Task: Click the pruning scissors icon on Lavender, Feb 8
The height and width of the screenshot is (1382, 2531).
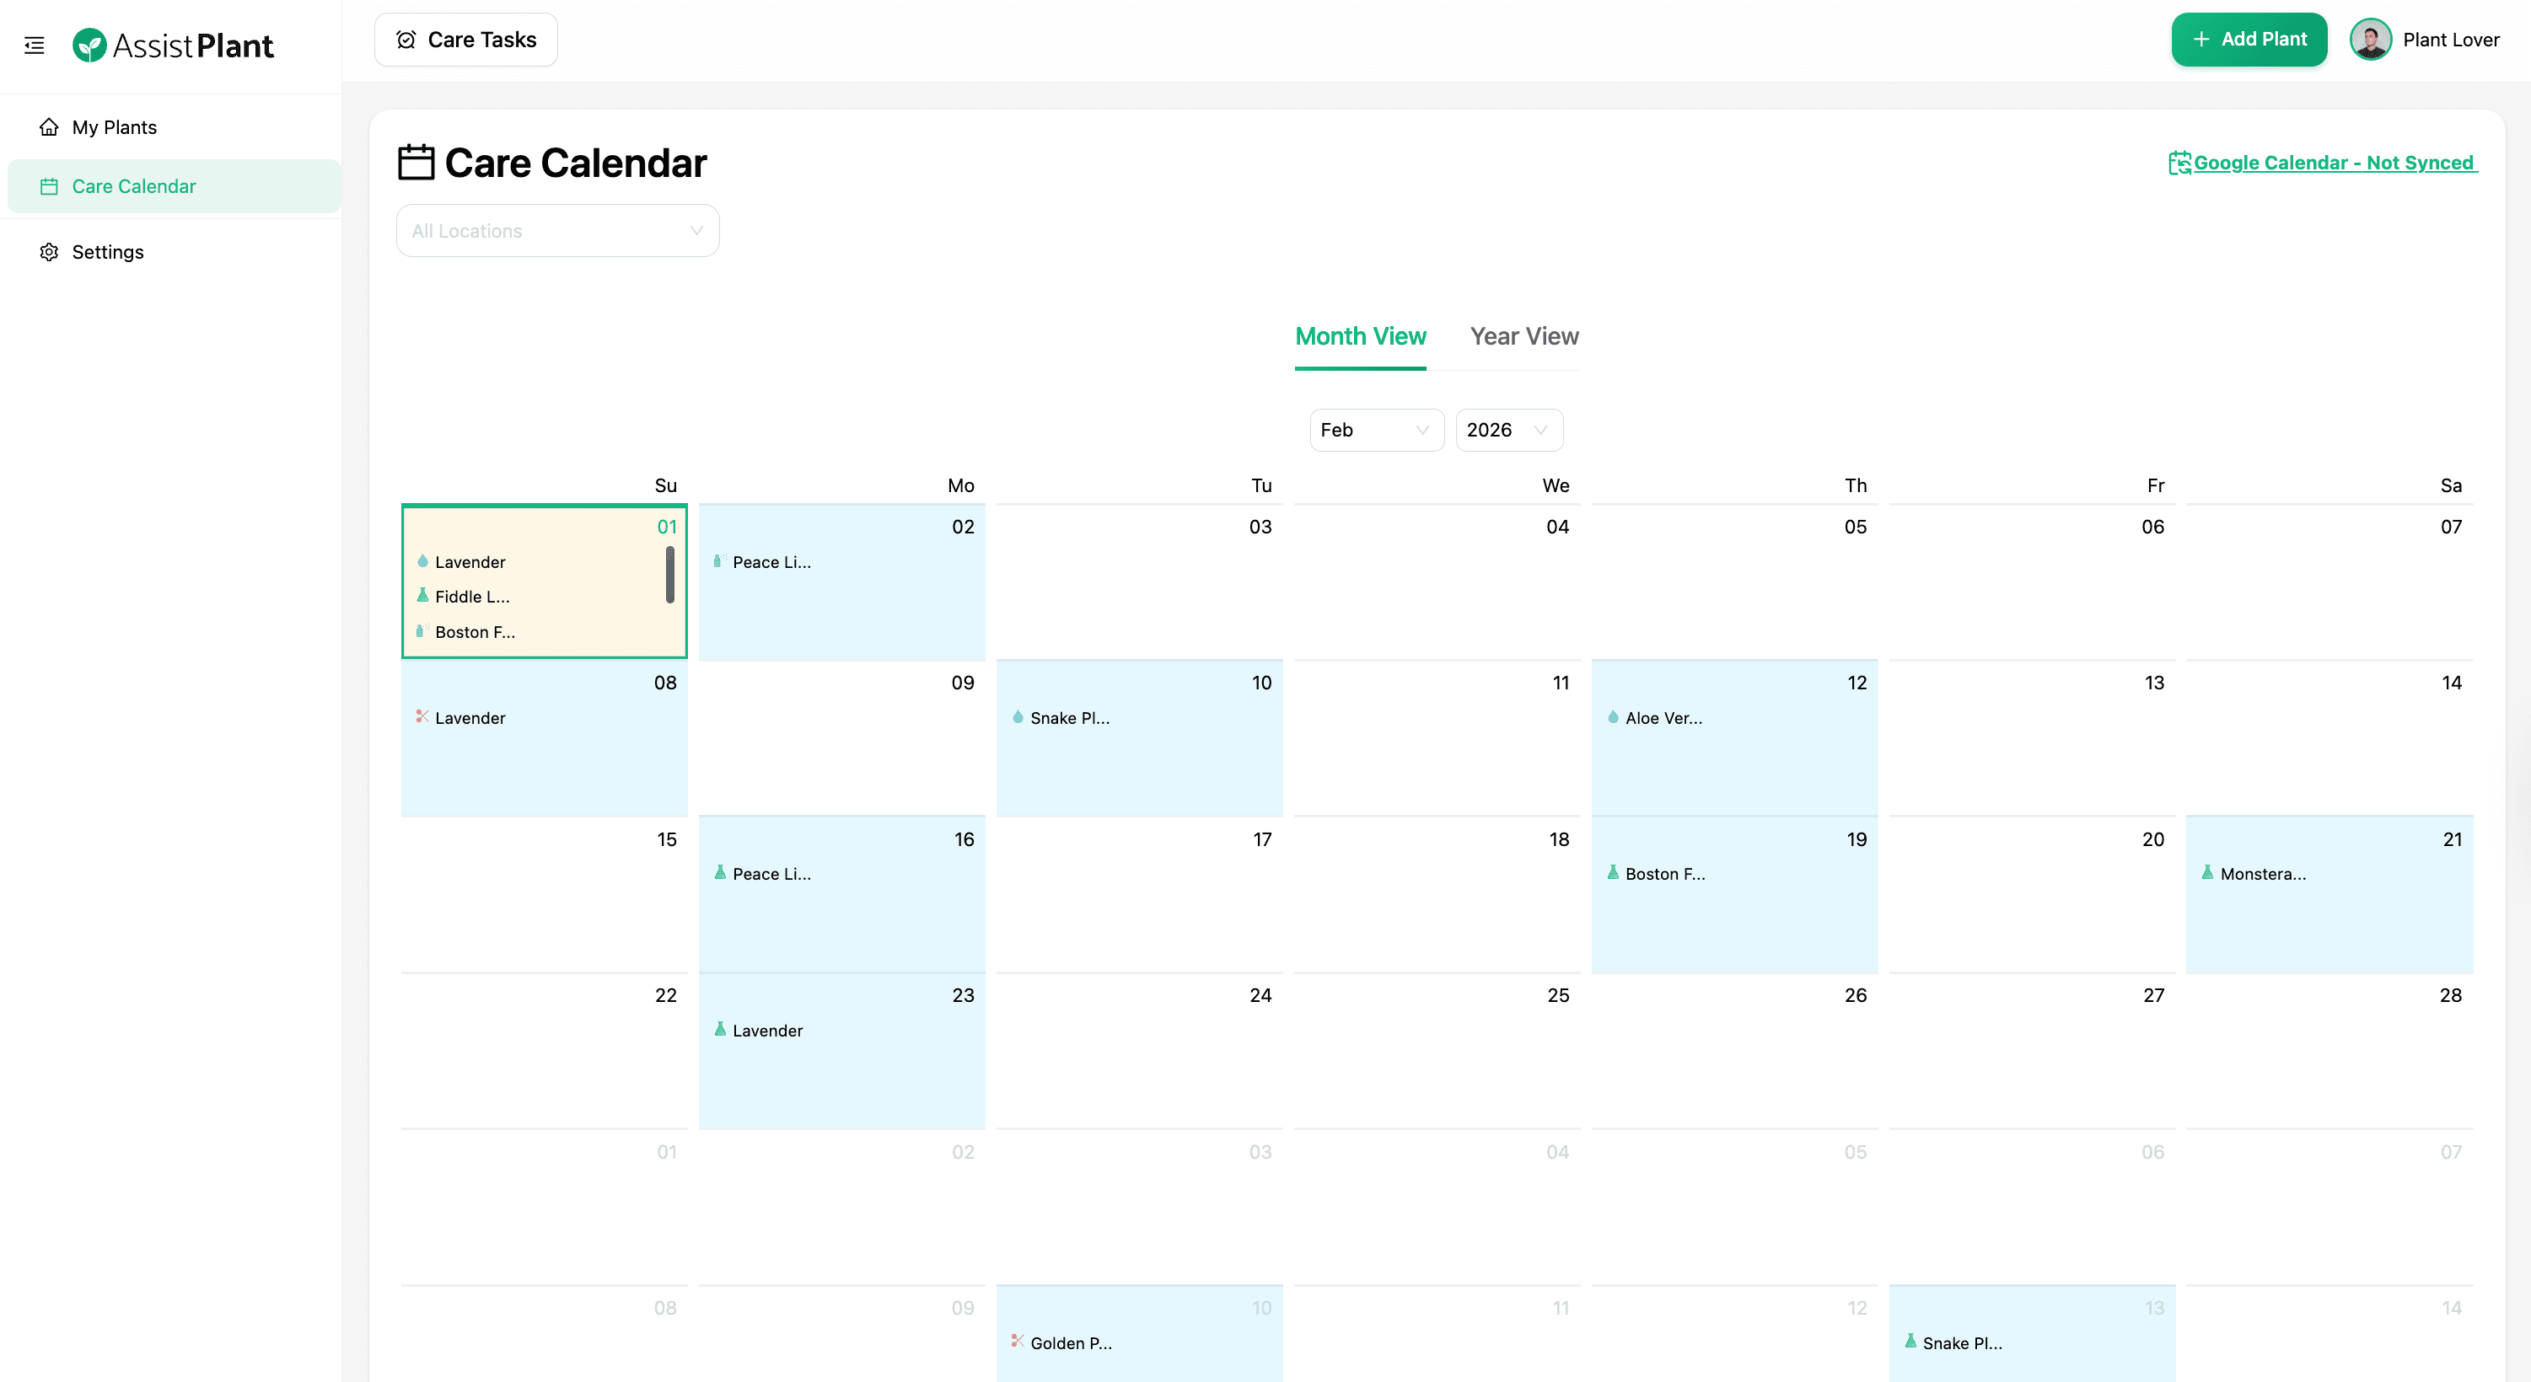Action: pyautogui.click(x=423, y=717)
